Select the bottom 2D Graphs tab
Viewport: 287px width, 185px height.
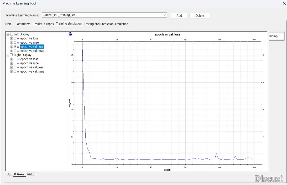[x=19, y=174]
